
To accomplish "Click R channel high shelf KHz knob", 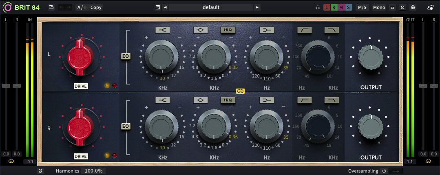I will (x=161, y=126).
